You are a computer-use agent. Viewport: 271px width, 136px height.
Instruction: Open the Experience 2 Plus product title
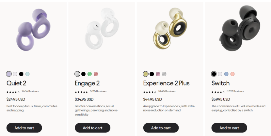pyautogui.click(x=166, y=83)
